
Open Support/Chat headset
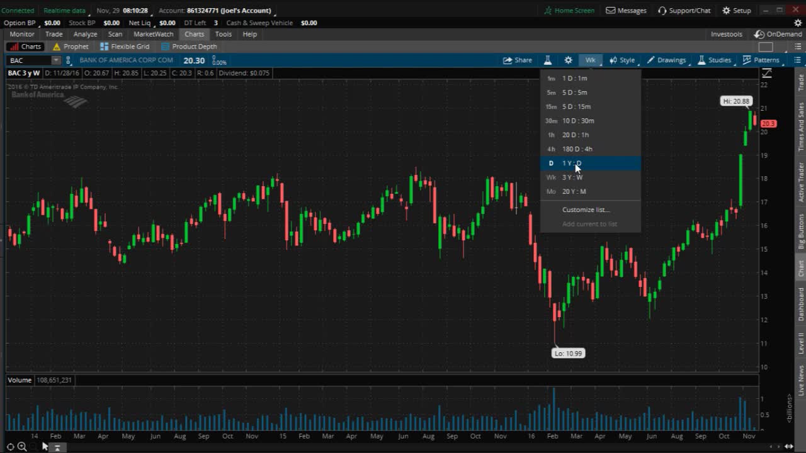[x=684, y=10]
